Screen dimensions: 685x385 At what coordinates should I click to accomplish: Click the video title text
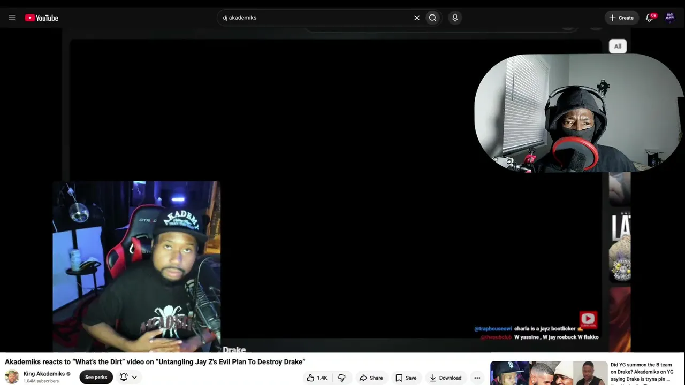point(155,362)
